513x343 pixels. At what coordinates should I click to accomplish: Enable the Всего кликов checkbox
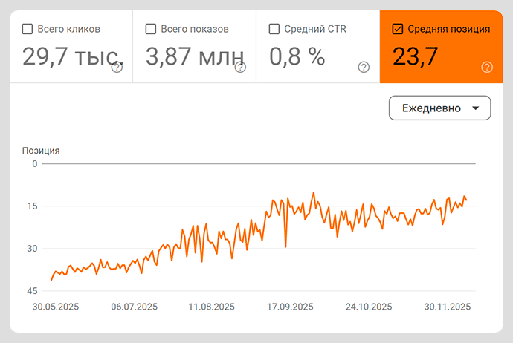(x=28, y=29)
